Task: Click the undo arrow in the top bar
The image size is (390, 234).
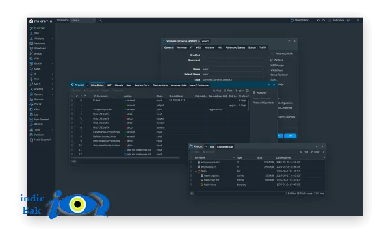Action: (318, 20)
